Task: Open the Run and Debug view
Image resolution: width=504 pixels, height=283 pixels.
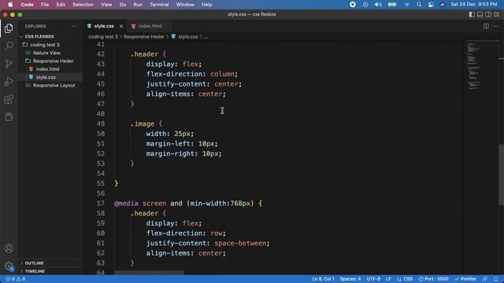Action: 9,81
